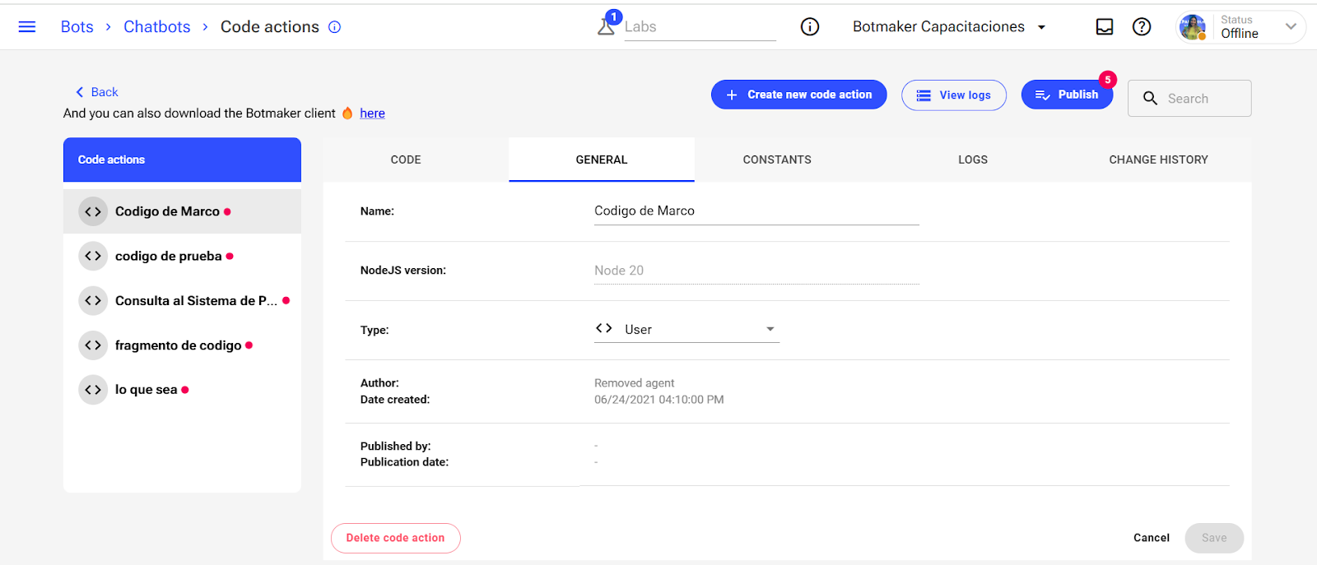
Task: Open the inbox tray icon
Action: point(1105,27)
